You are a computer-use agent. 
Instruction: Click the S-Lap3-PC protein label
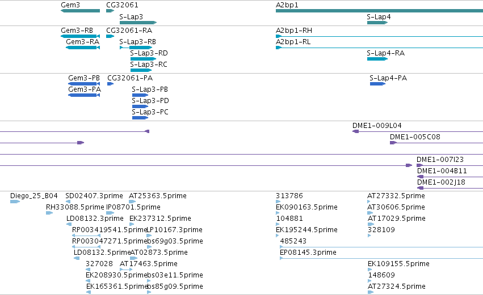click(150, 112)
